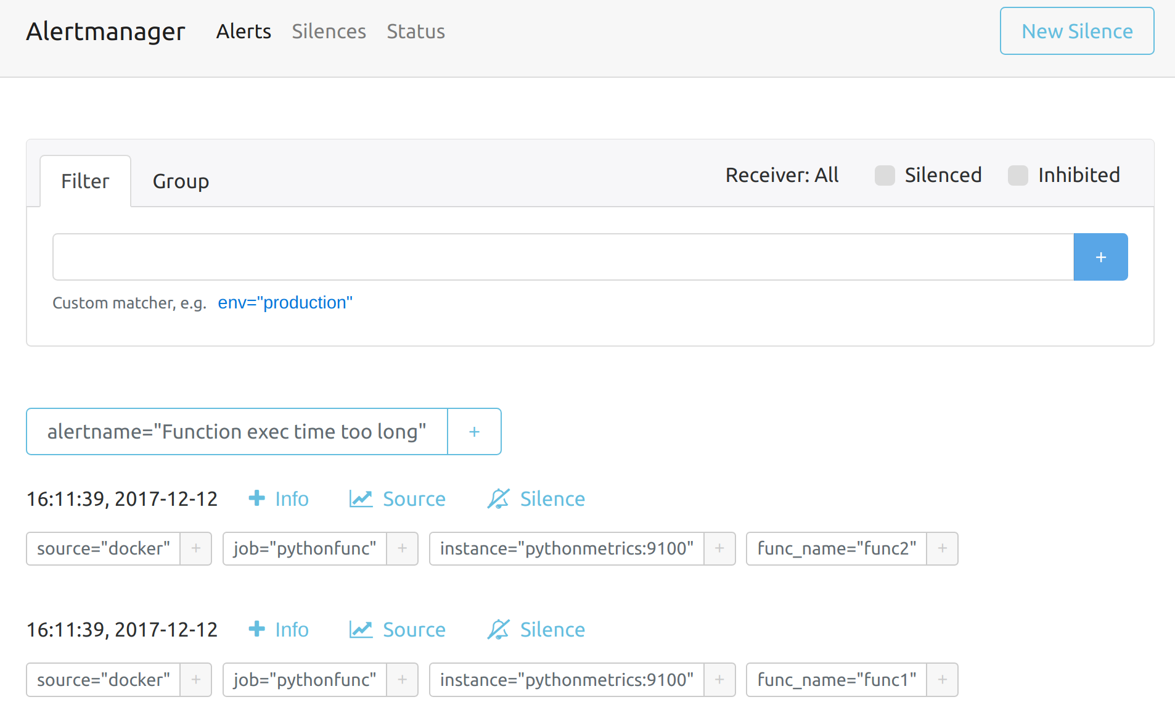Add instance filter from func2 alert row

click(719, 548)
